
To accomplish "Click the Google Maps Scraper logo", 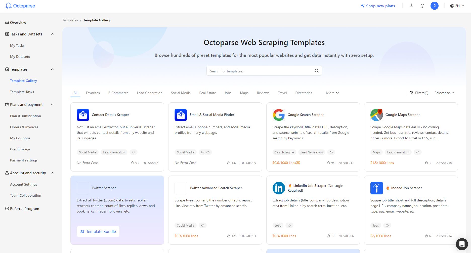I will 376,115.
